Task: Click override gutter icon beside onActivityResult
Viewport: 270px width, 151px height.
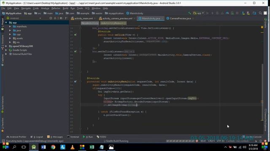Action: pyautogui.click(x=75, y=82)
